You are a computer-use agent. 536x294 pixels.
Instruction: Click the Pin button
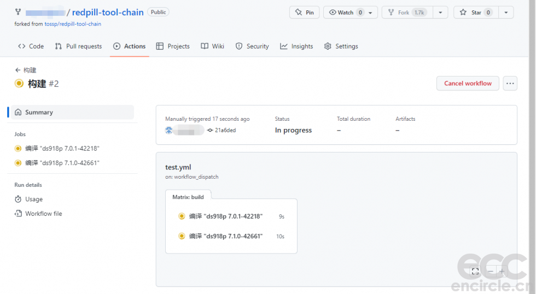tap(304, 12)
